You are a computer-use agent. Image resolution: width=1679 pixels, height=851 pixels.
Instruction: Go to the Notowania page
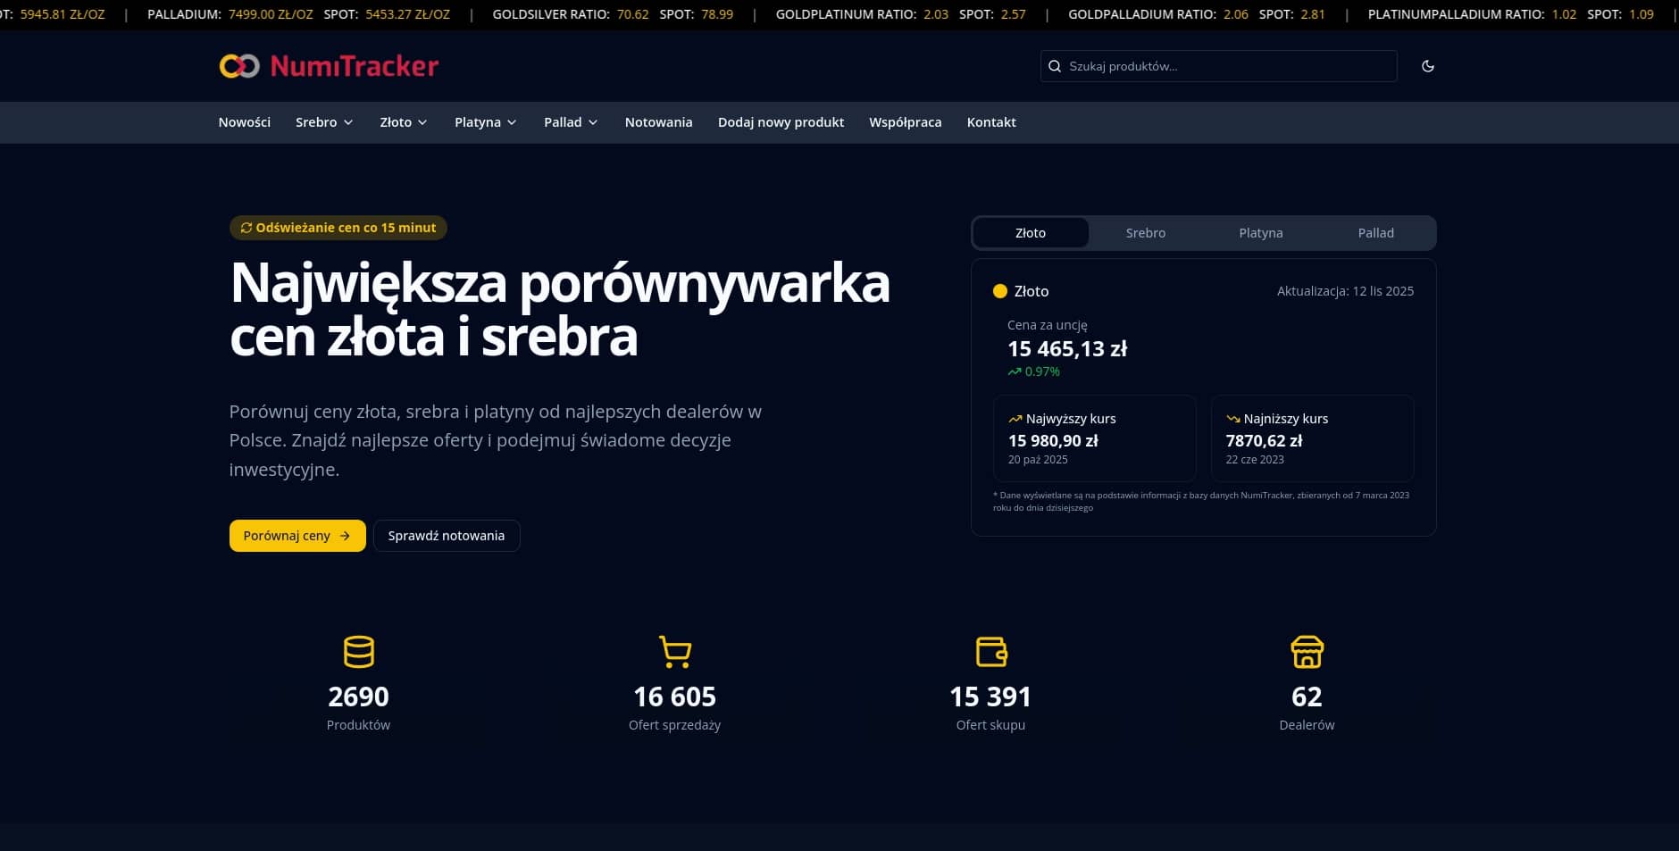coord(658,122)
